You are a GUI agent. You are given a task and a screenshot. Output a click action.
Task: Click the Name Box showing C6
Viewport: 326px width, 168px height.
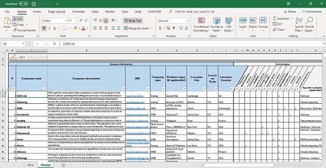(13, 44)
